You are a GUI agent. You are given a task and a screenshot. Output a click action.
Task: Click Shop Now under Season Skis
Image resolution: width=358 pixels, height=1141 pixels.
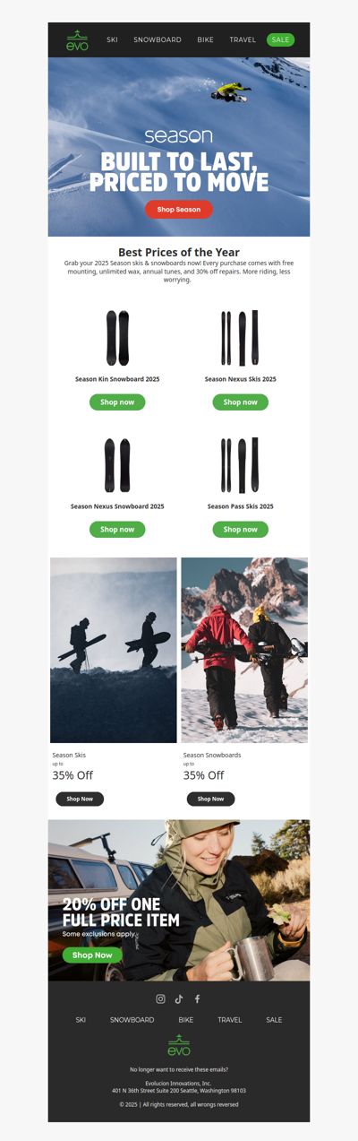coord(80,799)
